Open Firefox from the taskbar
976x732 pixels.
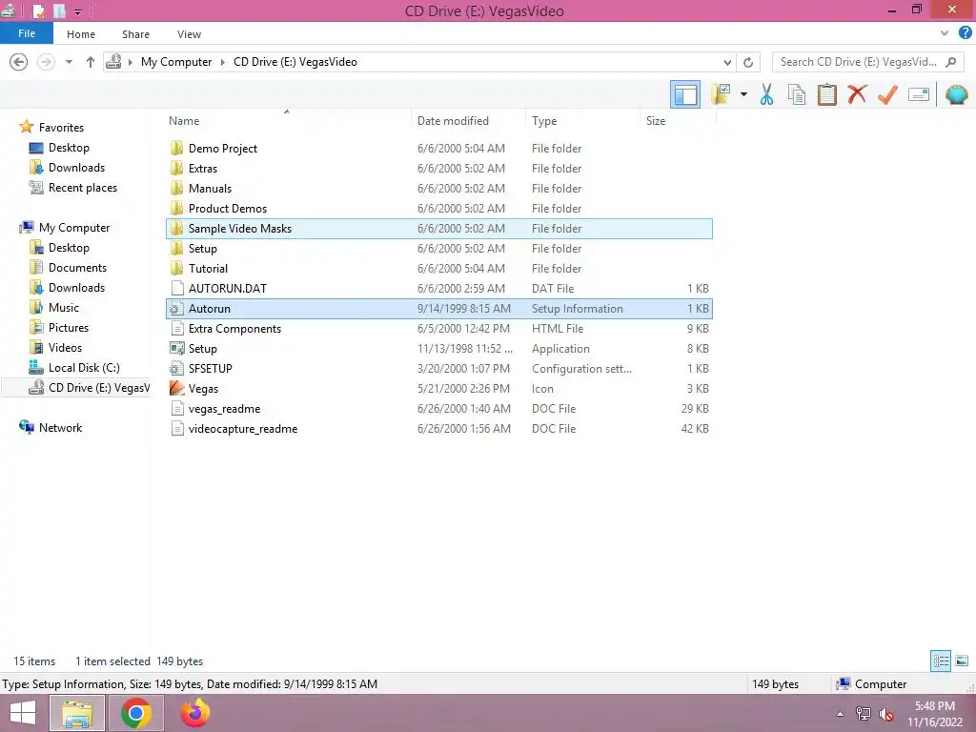(x=194, y=713)
